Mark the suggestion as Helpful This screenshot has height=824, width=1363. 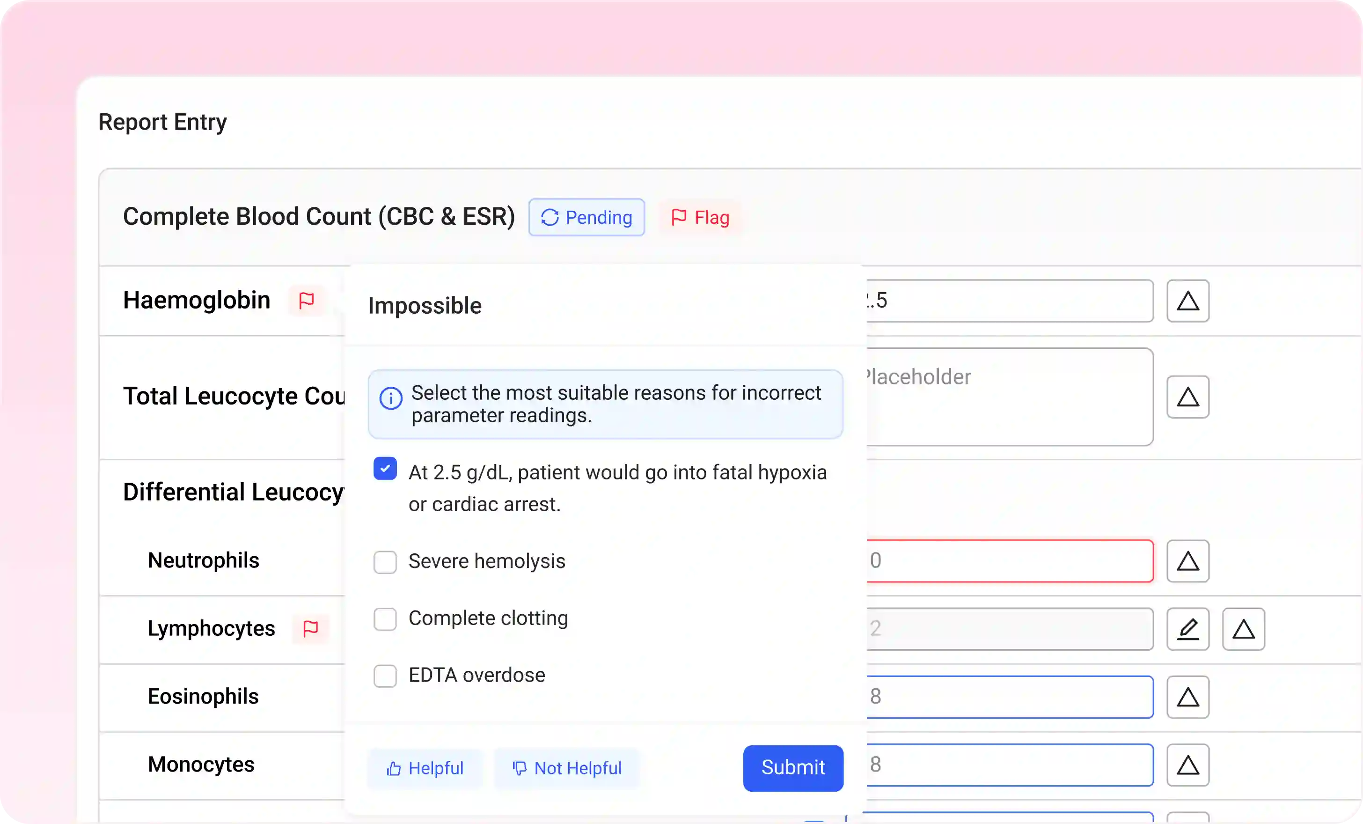pos(425,768)
